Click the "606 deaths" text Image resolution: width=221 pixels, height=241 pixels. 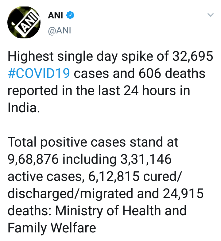coord(172,74)
